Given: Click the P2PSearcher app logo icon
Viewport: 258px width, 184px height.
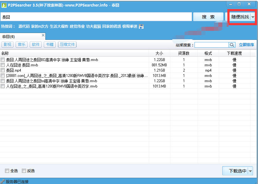Looking at the screenshot, I should click(3, 4).
